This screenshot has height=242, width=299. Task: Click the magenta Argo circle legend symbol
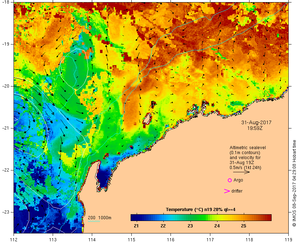tap(230, 180)
